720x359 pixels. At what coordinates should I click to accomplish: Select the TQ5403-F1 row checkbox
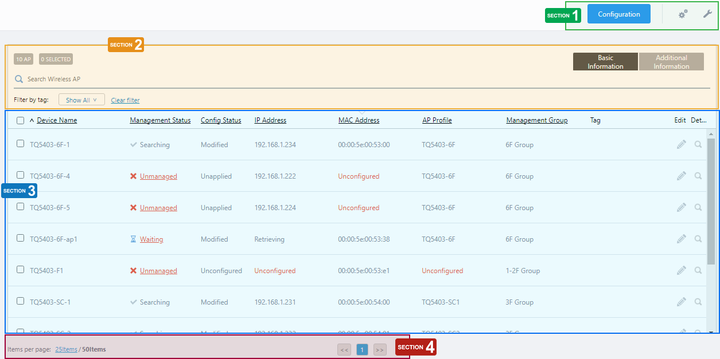(x=21, y=270)
